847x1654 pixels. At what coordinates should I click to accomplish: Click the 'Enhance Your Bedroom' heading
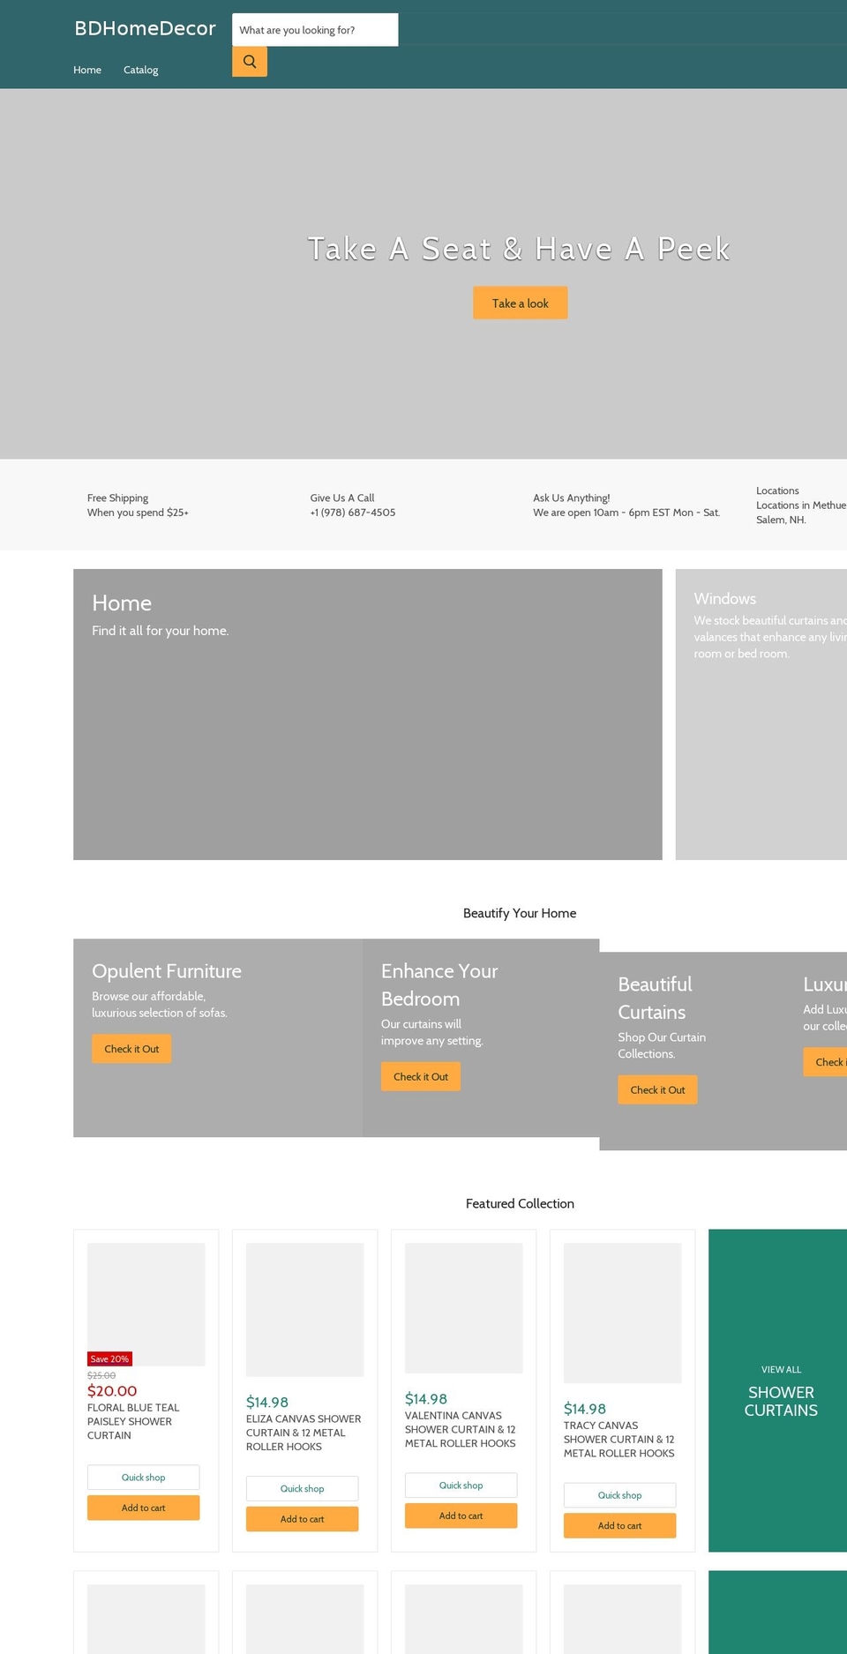[x=439, y=984]
